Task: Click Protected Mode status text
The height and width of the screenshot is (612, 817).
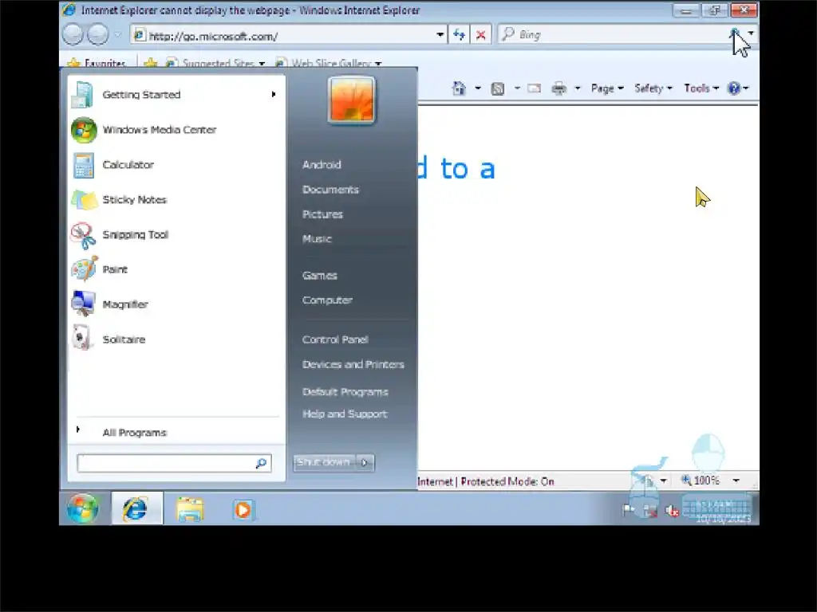Action: pyautogui.click(x=507, y=481)
